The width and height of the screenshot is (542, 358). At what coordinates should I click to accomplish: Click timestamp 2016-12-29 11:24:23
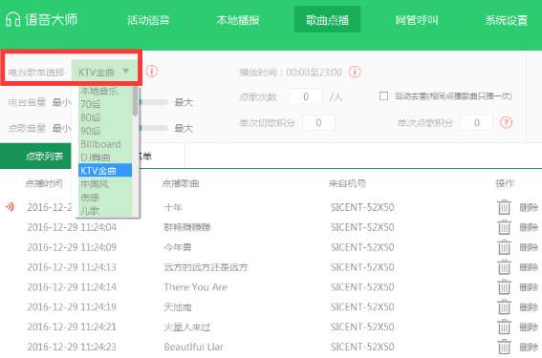tap(72, 347)
